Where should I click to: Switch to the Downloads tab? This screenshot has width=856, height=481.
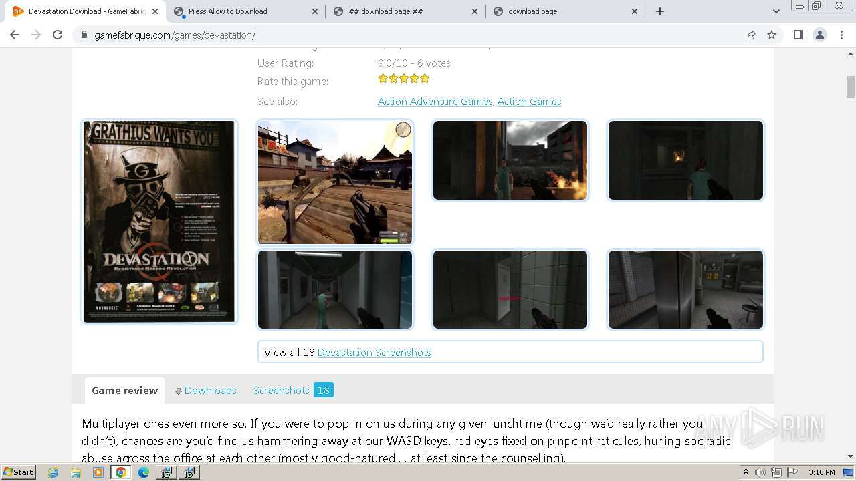tap(206, 391)
